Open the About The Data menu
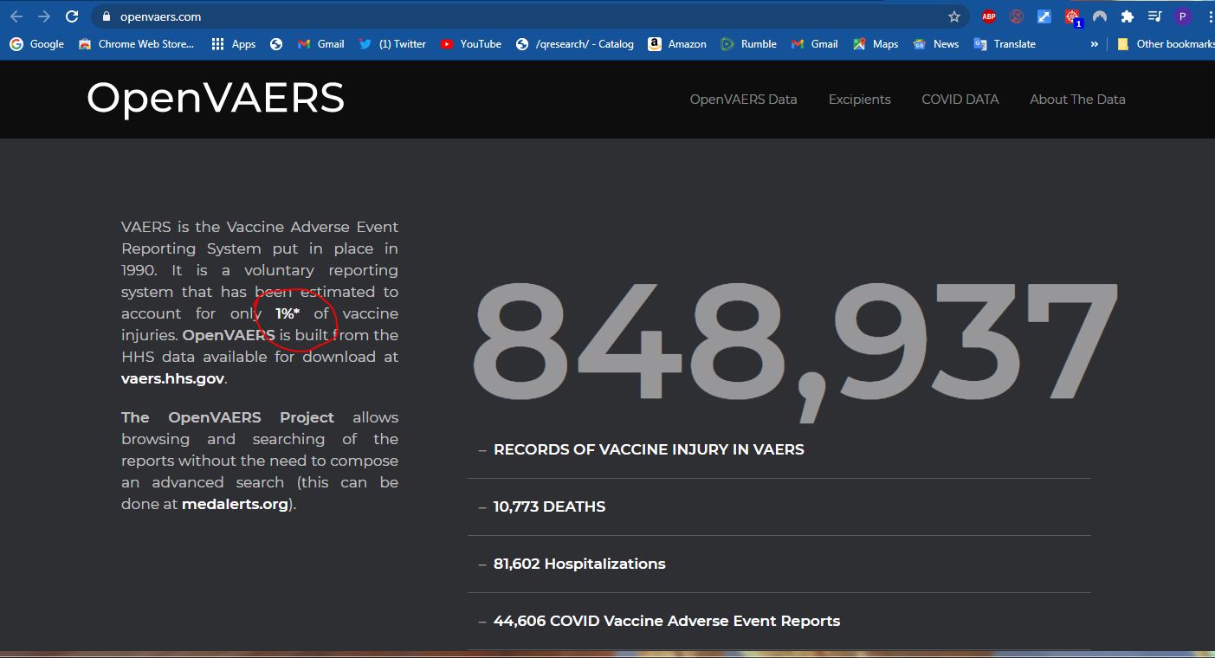 pyautogui.click(x=1077, y=100)
